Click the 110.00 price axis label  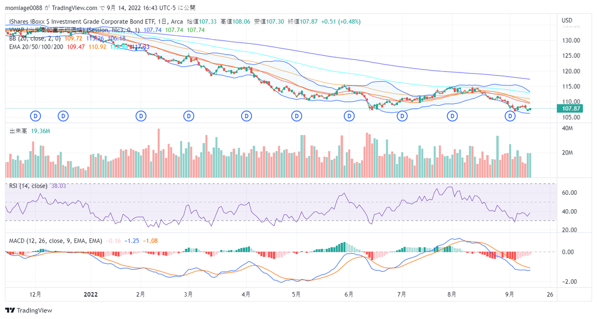[x=571, y=102]
